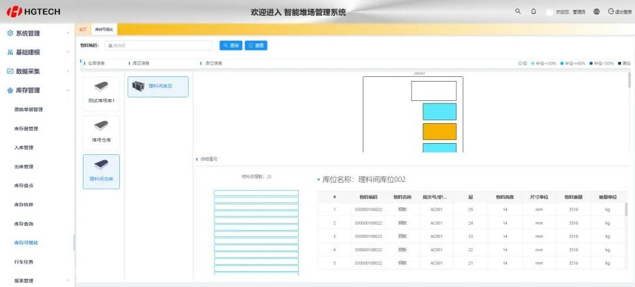
Task: Open 库存查询 in the sidebar
Action: [x=24, y=224]
